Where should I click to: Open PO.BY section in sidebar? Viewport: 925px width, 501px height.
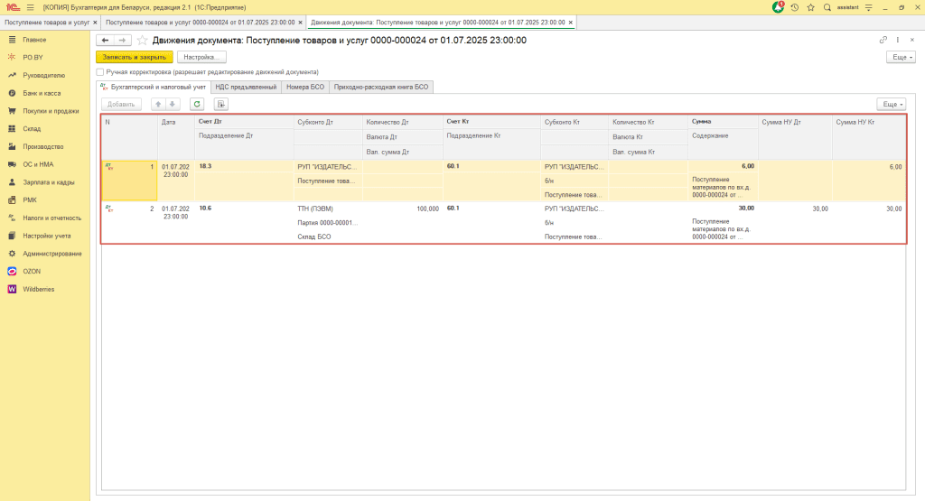point(33,57)
